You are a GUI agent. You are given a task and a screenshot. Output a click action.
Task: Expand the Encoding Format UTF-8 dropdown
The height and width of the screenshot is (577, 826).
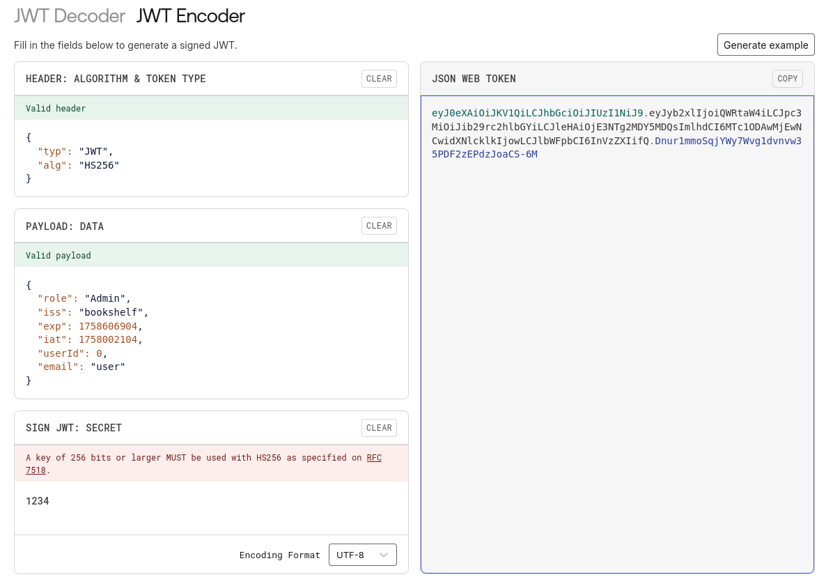click(x=362, y=555)
